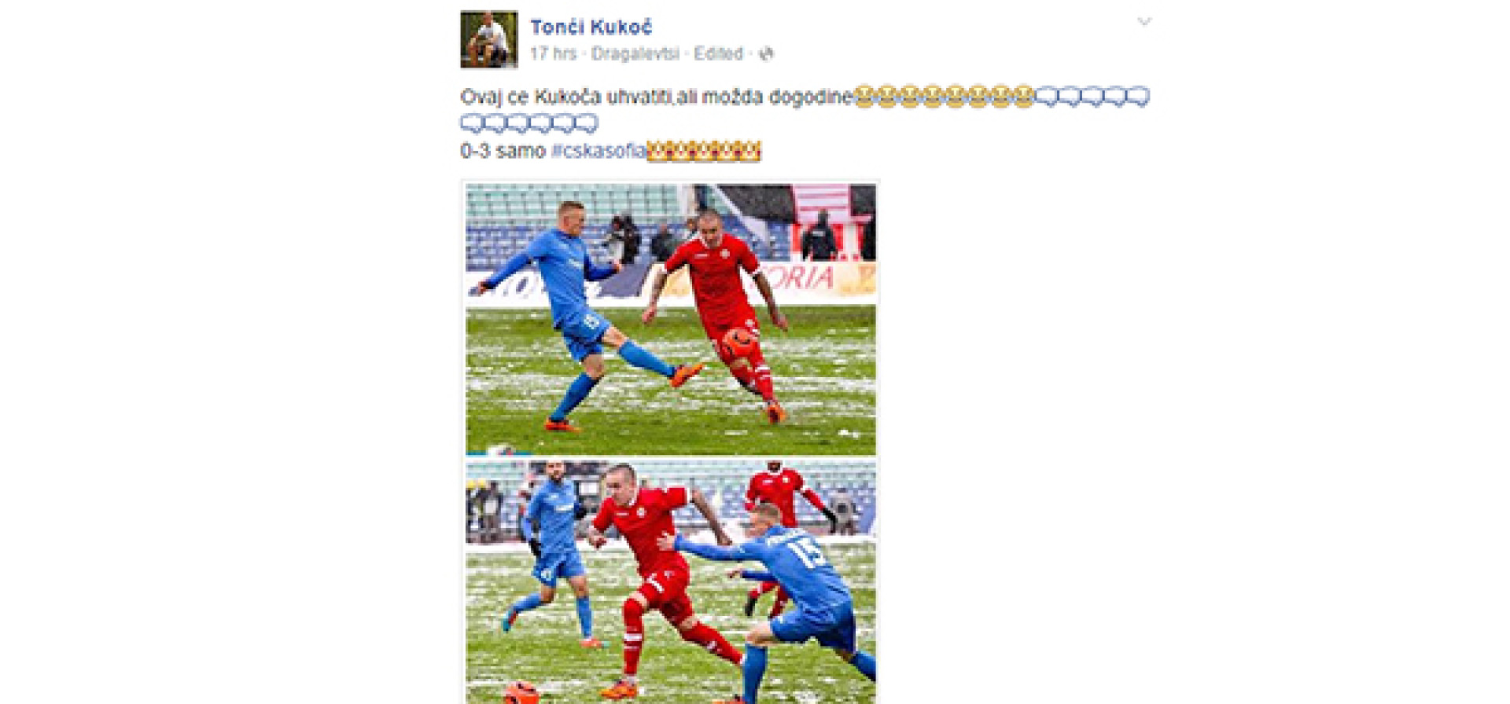Open the top photo of the blue player kicking
The image size is (1510, 704).
(671, 319)
